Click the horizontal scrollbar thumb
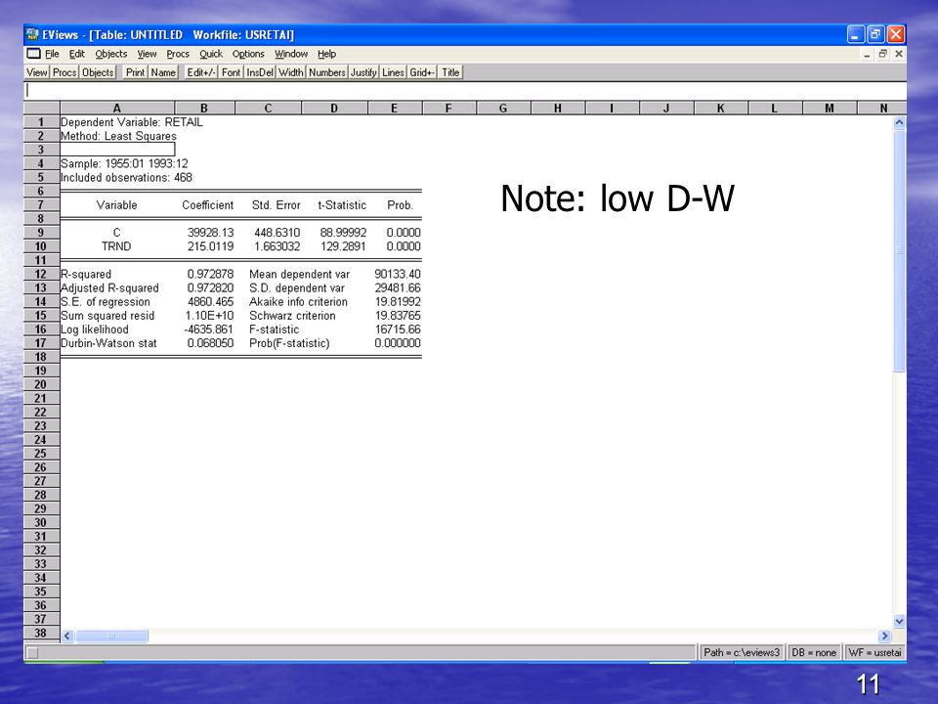The height and width of the screenshot is (704, 938). coord(111,636)
